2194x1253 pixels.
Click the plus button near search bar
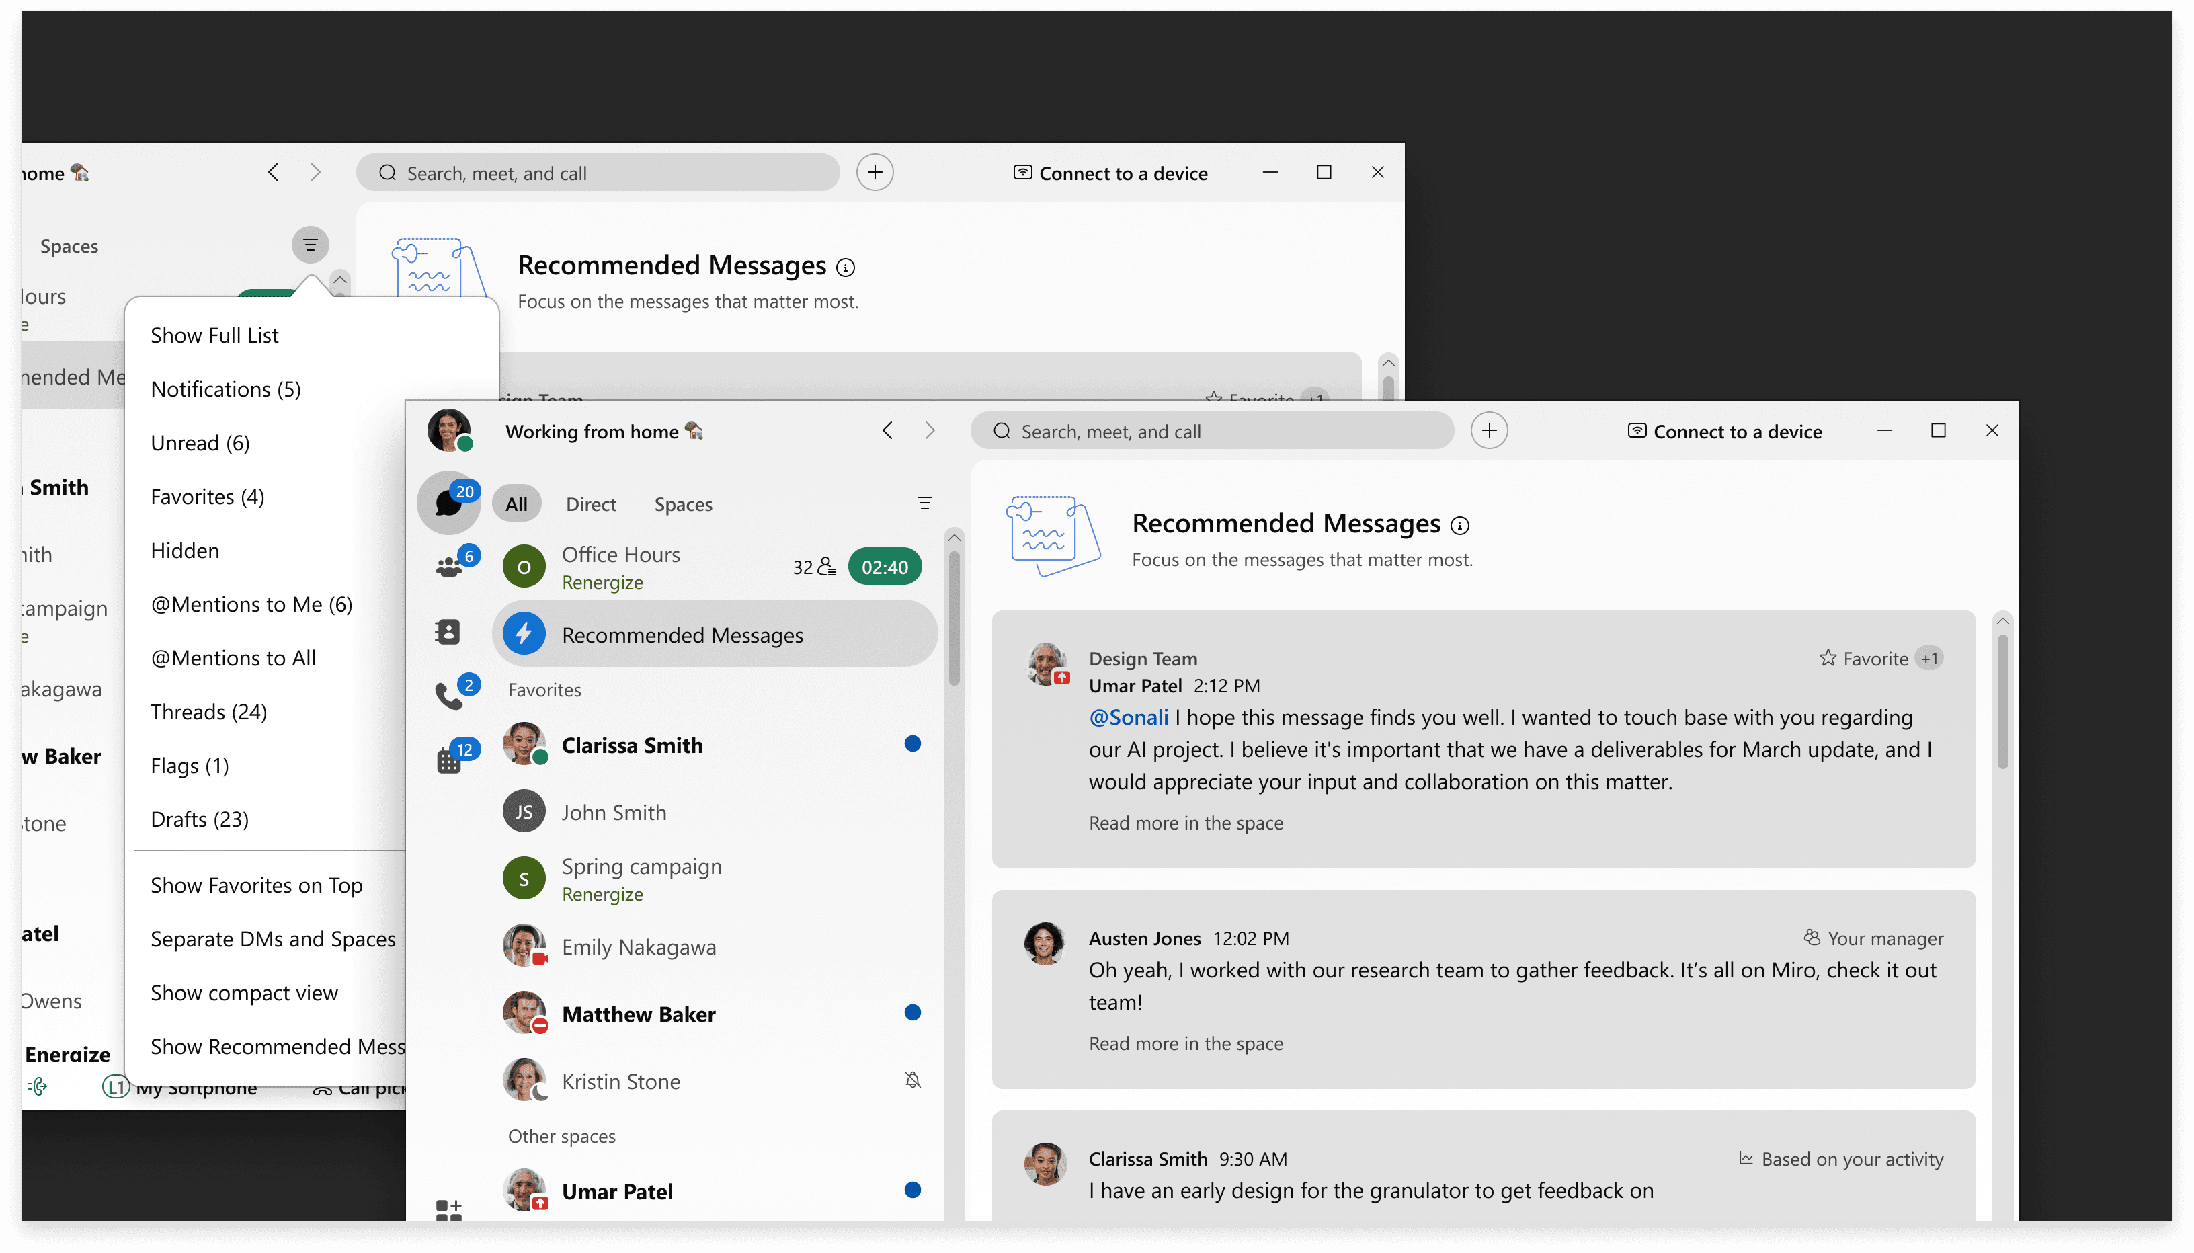click(x=1490, y=431)
